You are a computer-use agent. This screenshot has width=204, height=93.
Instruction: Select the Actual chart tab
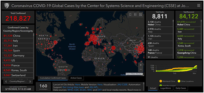coord(153,88)
